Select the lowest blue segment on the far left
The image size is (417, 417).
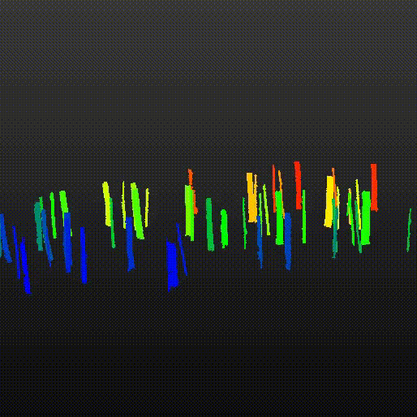click(25, 265)
